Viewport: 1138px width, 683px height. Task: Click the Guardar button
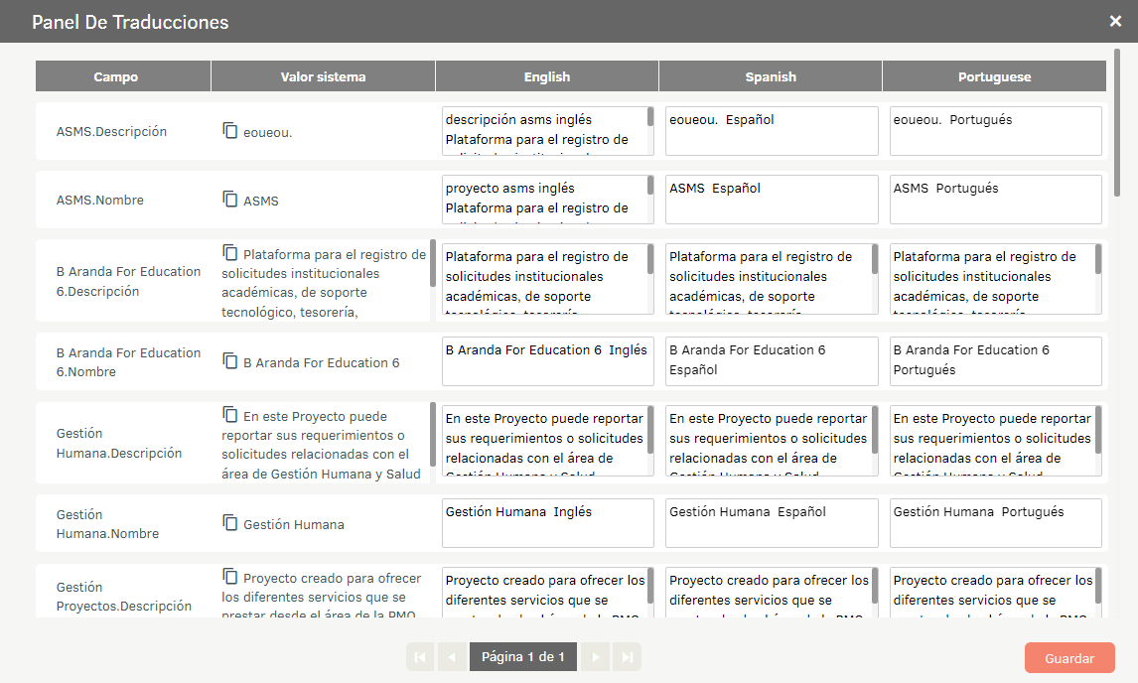(1069, 658)
